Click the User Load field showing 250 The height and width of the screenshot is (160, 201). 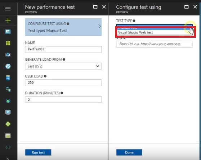pyautogui.click(x=63, y=83)
